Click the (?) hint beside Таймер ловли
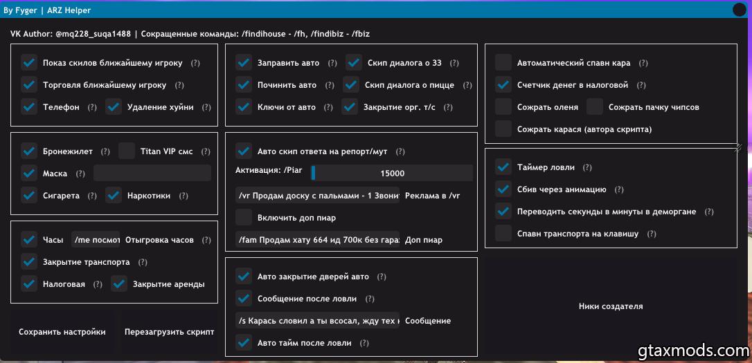Image resolution: width=752 pixels, height=363 pixels. 587,168
